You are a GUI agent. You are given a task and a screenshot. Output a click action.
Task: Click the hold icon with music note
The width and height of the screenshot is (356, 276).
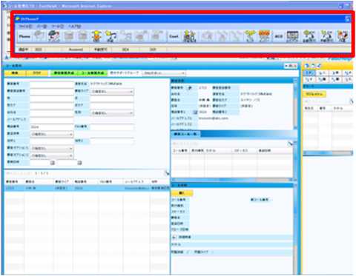pyautogui.click(x=111, y=36)
